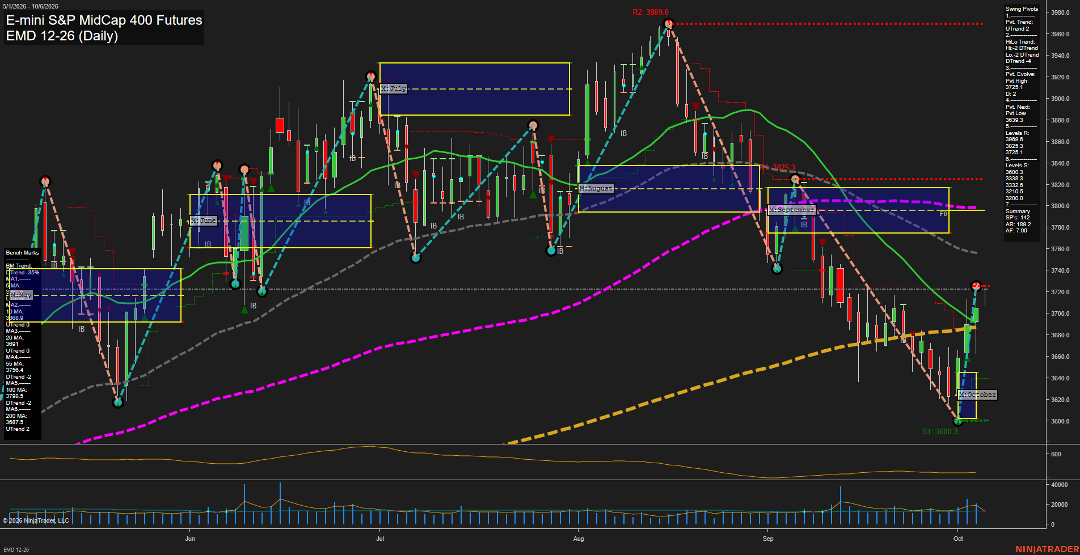Select the red 3825.3 resistance label on the chart

783,168
